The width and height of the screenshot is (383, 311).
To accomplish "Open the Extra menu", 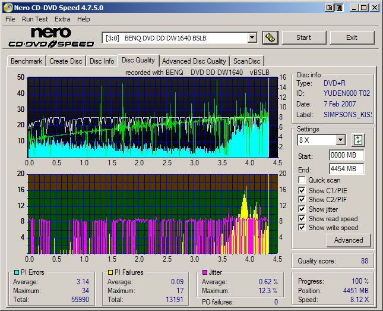I will tap(62, 19).
